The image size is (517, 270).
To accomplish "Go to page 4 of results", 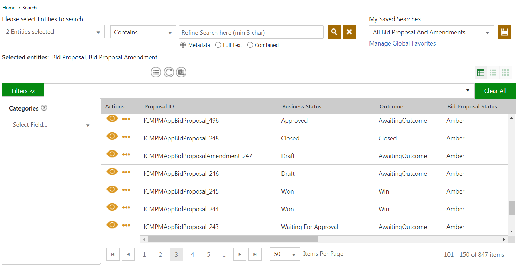I will pyautogui.click(x=192, y=254).
